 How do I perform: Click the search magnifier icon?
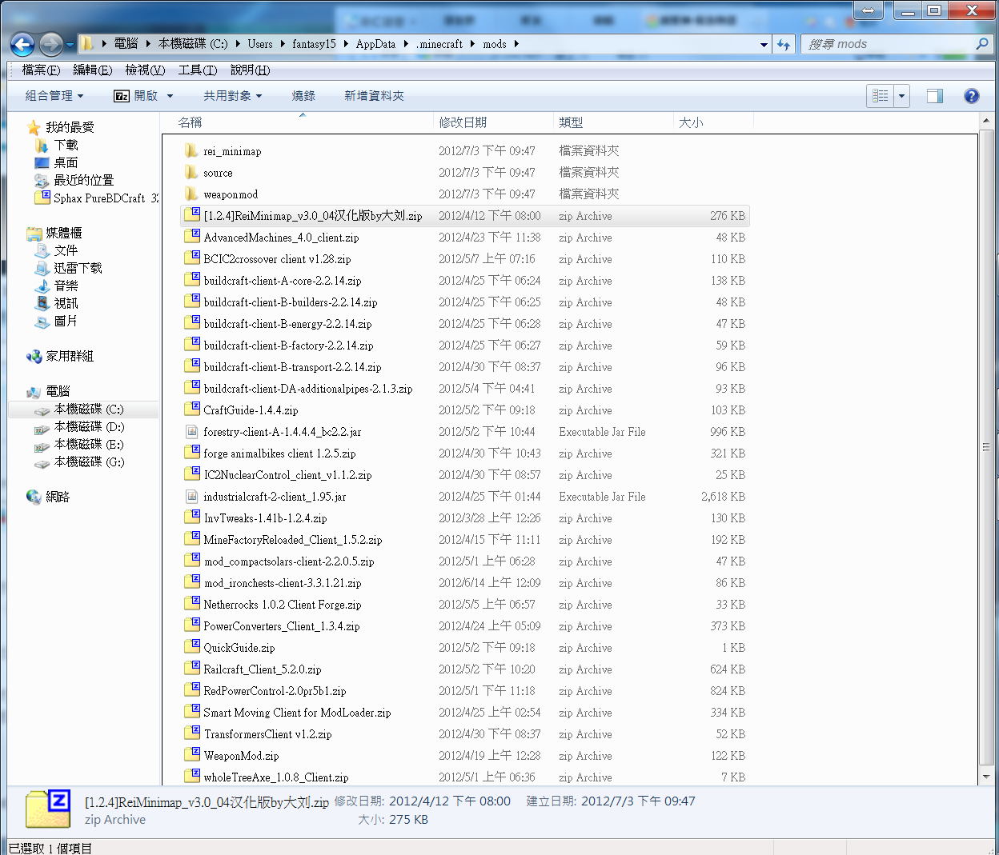coord(982,44)
